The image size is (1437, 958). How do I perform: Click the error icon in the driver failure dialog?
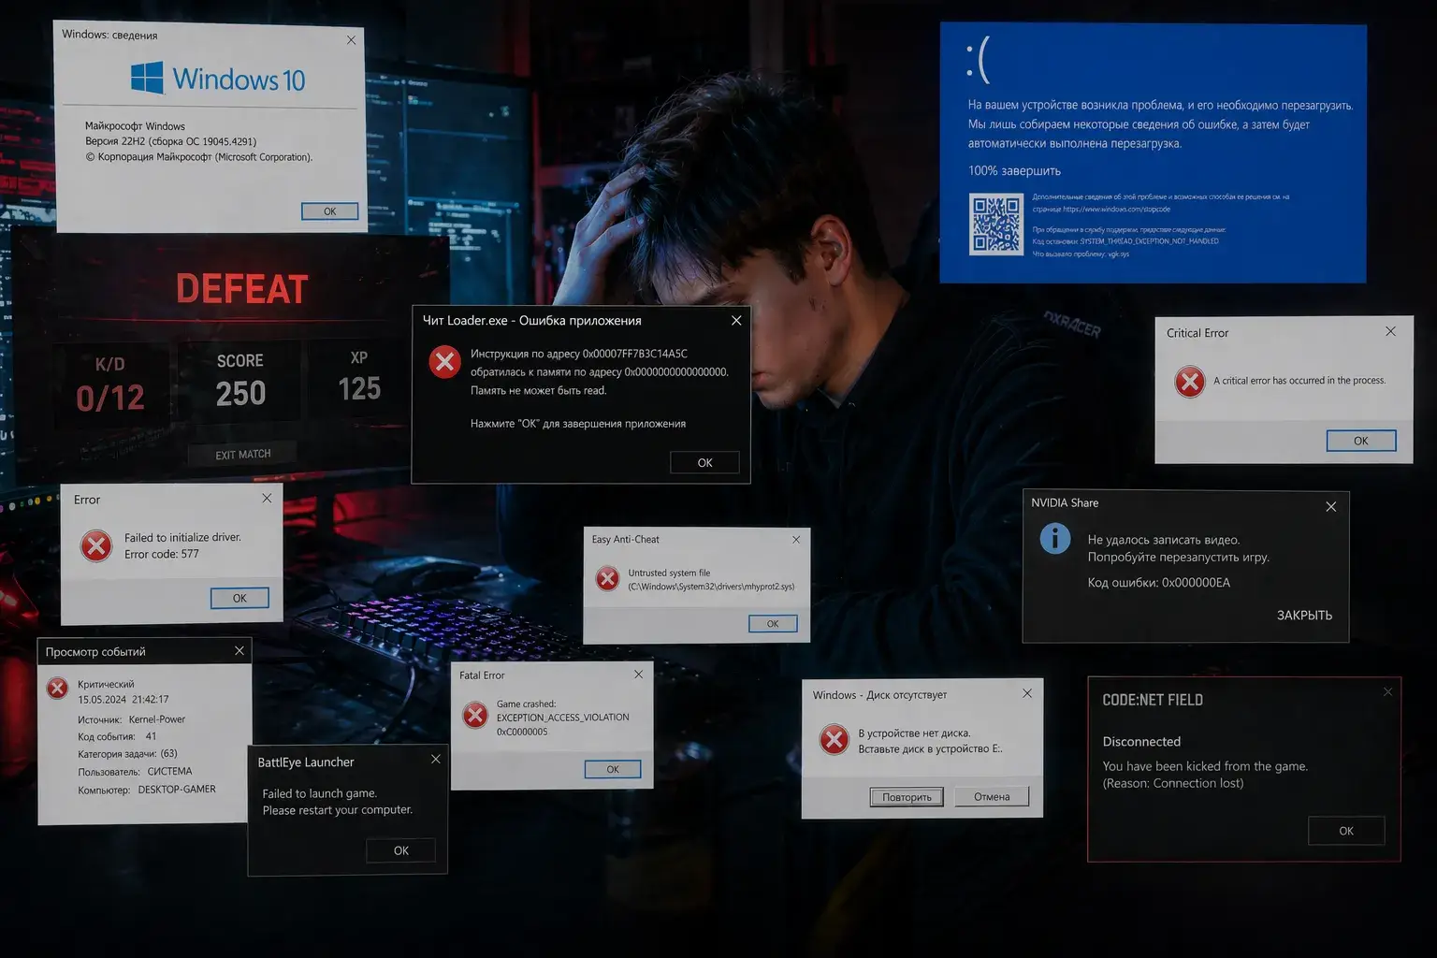(x=94, y=545)
